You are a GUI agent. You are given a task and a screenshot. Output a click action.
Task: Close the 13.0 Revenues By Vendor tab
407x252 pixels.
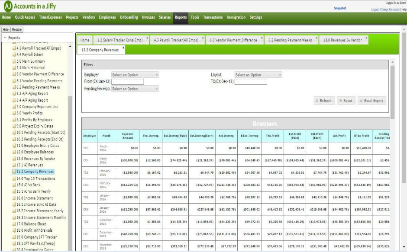click(366, 38)
